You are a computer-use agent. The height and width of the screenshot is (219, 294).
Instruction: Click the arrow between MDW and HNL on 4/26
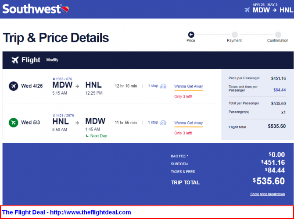coord(77,86)
